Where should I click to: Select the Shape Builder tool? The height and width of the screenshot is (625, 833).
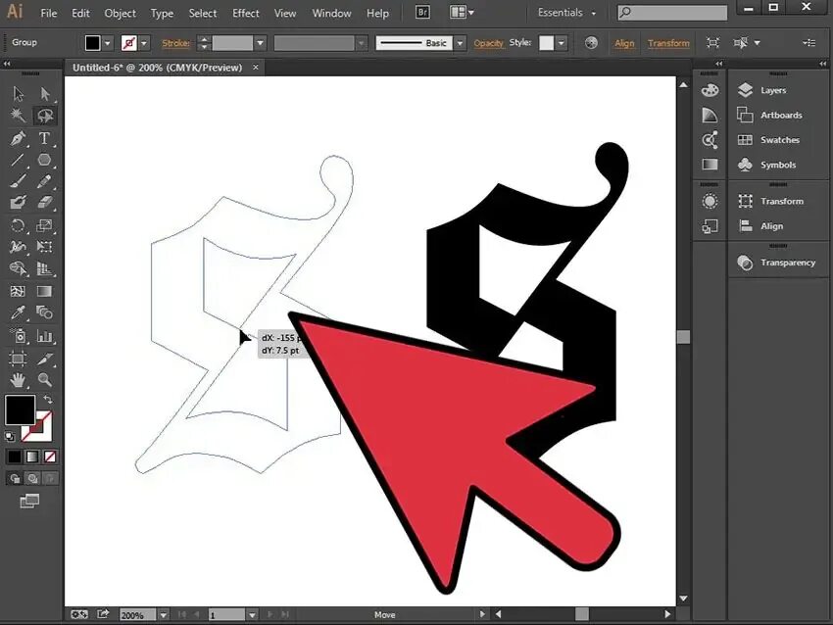point(18,268)
